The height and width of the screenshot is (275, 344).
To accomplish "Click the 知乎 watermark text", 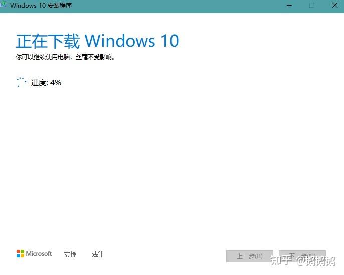I will pyautogui.click(x=281, y=260).
